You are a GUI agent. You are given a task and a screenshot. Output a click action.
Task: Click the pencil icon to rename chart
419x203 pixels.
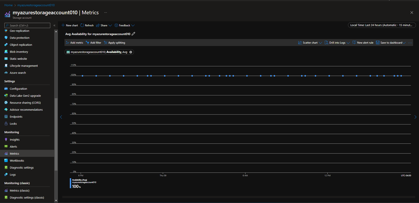134,34
